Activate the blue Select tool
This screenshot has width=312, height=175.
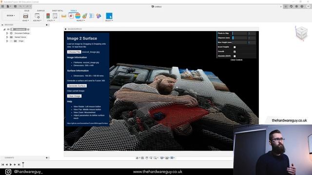(x=109, y=16)
